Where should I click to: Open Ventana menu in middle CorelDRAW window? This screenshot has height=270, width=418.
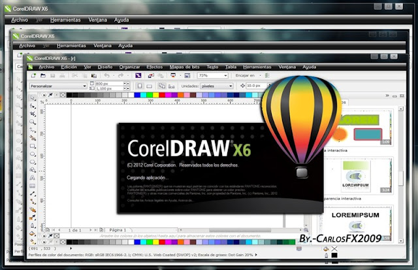[103, 46]
